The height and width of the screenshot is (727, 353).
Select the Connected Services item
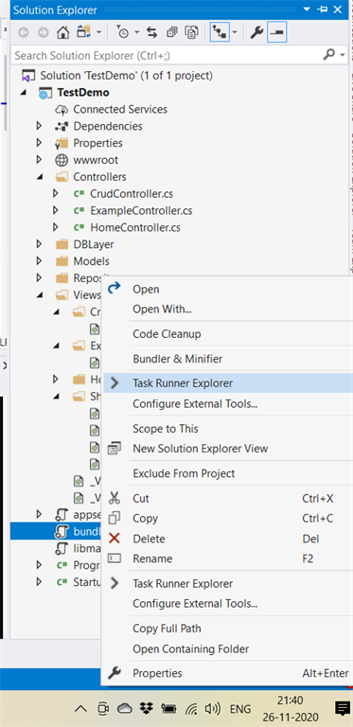(x=120, y=110)
